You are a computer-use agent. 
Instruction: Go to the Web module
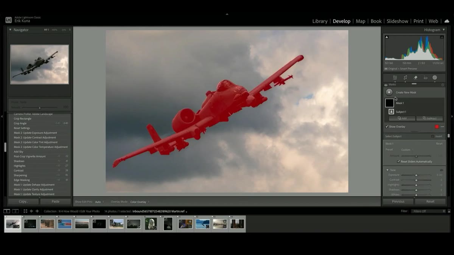(x=433, y=21)
